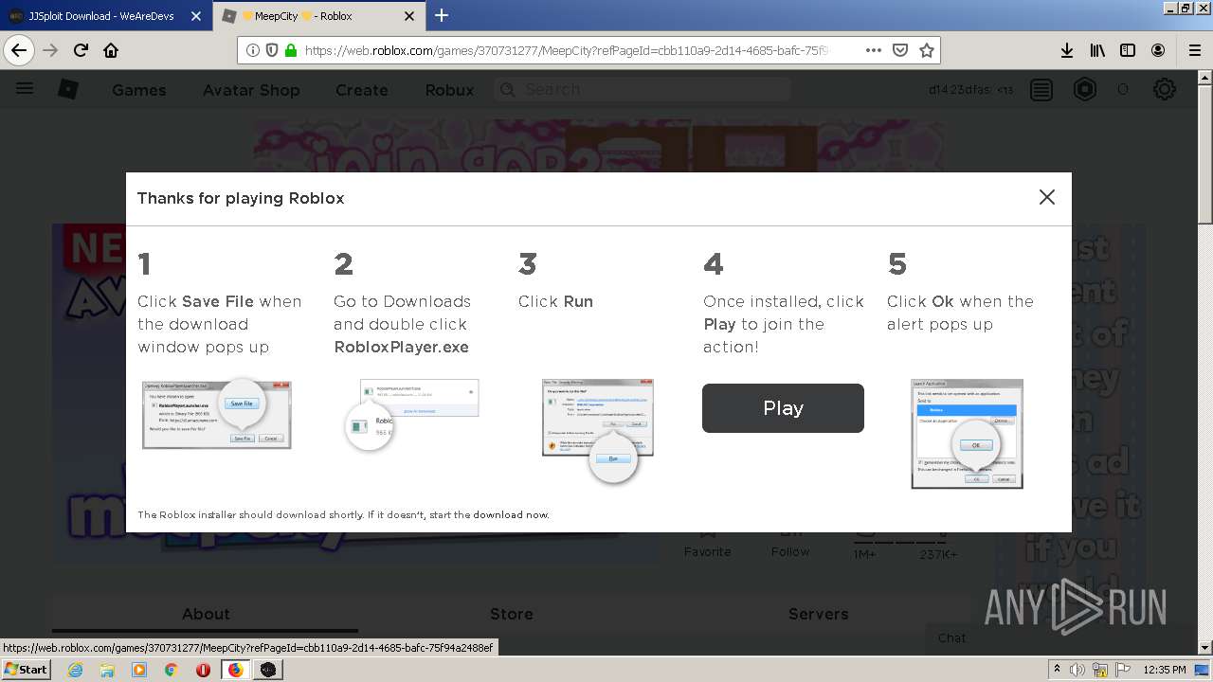The height and width of the screenshot is (682, 1213).
Task: Bookmark this page with the star icon
Action: click(x=927, y=50)
